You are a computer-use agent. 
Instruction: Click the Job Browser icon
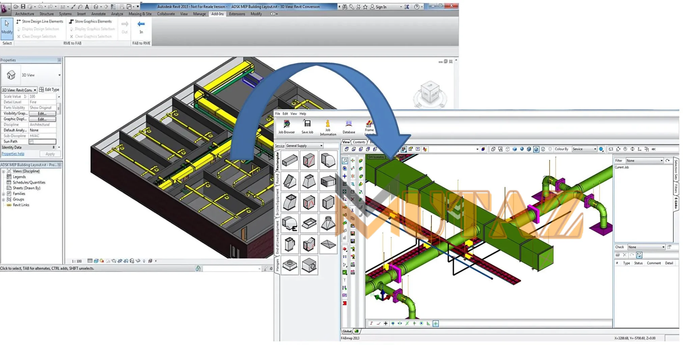[x=286, y=127]
